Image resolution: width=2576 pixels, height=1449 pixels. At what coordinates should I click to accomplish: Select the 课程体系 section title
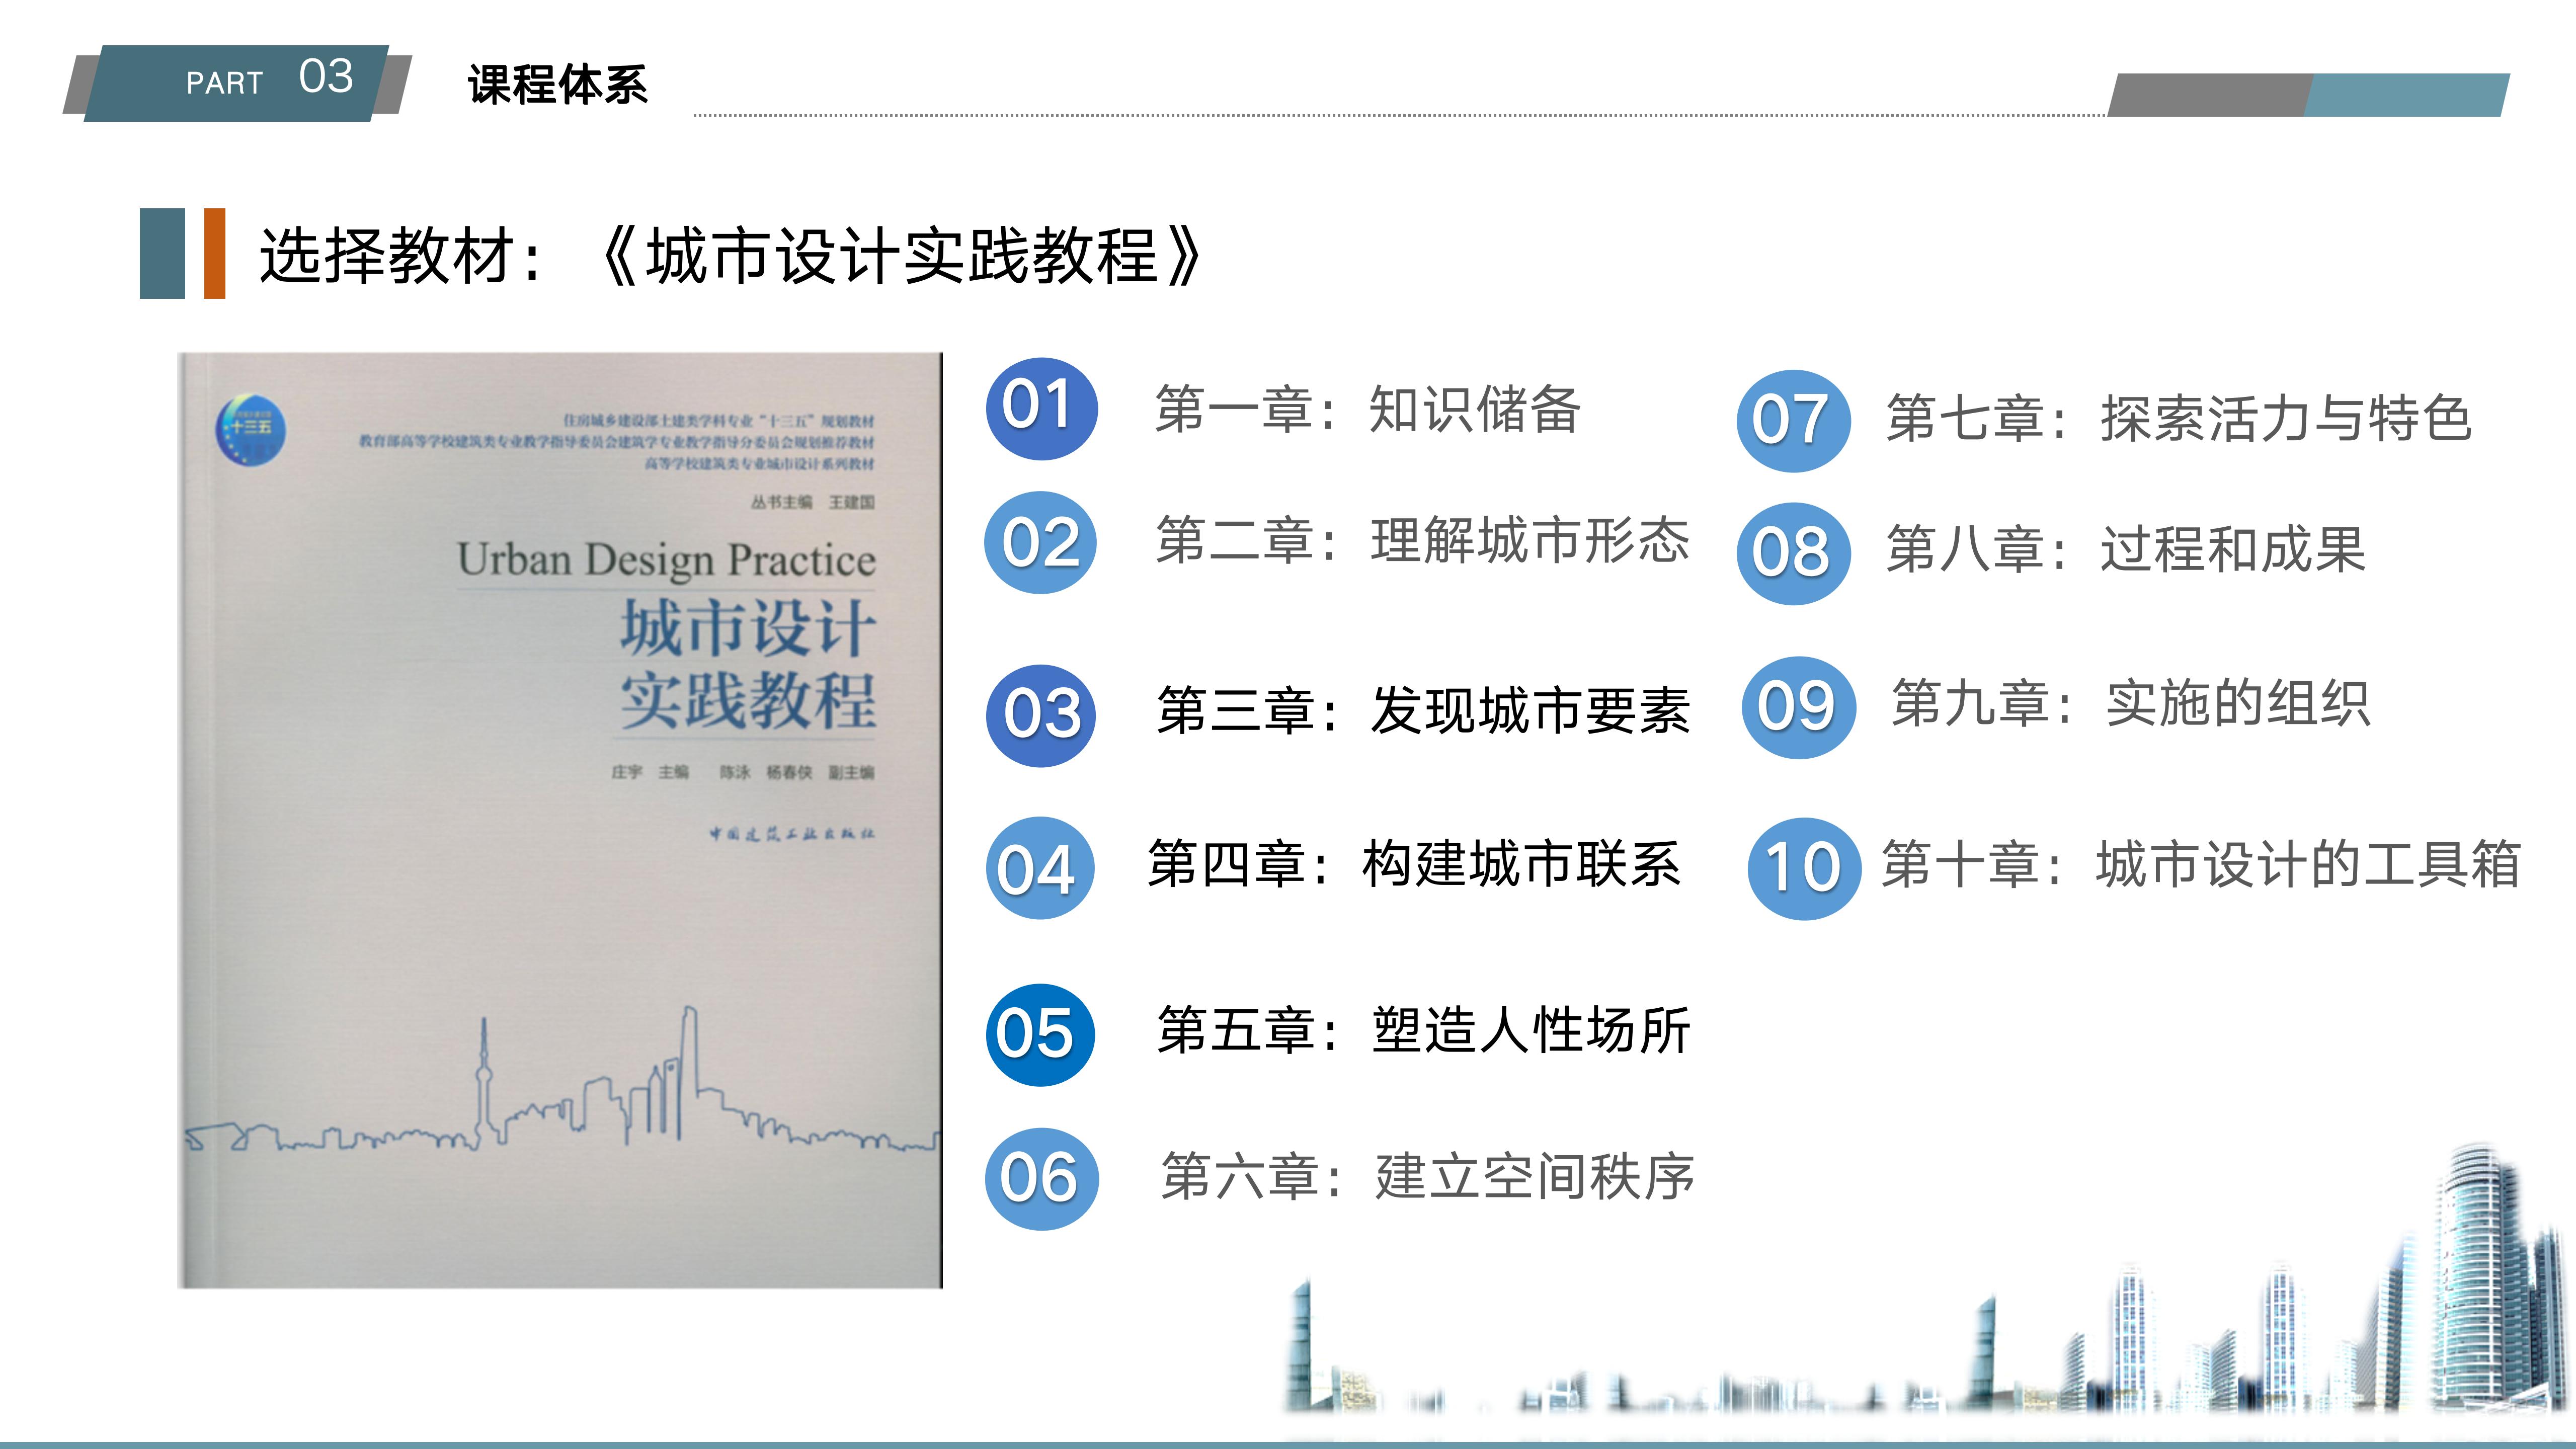[x=557, y=85]
